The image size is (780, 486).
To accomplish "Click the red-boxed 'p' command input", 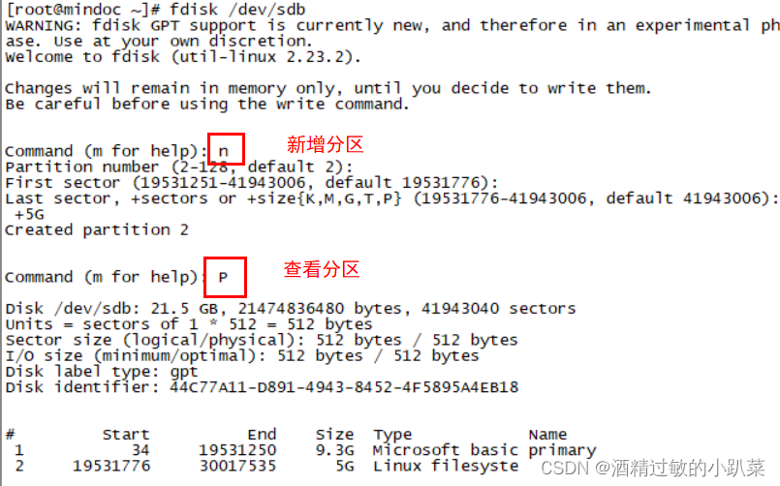I will (x=225, y=277).
